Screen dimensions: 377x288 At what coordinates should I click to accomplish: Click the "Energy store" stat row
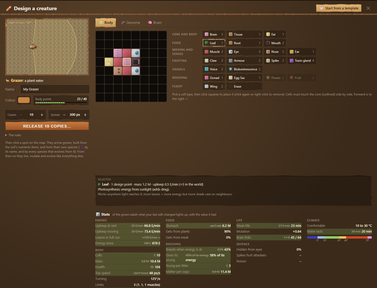(x=128, y=243)
